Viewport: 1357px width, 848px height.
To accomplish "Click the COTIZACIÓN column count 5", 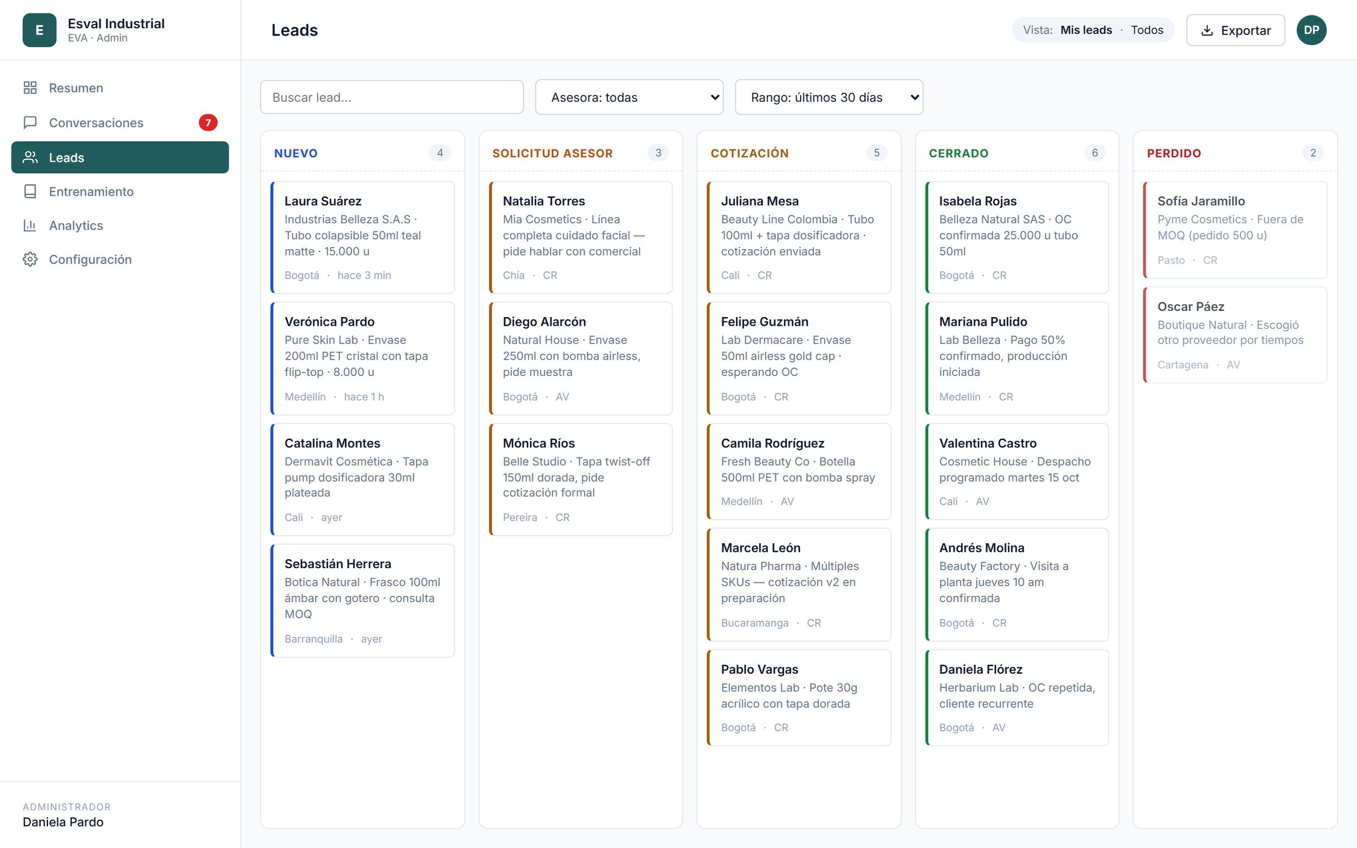I will coord(876,153).
